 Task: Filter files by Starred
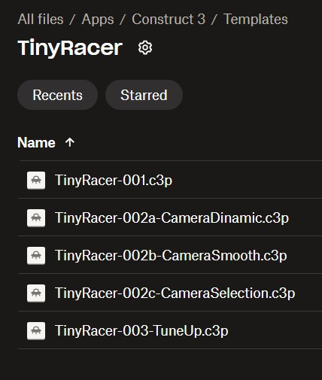[x=144, y=95]
